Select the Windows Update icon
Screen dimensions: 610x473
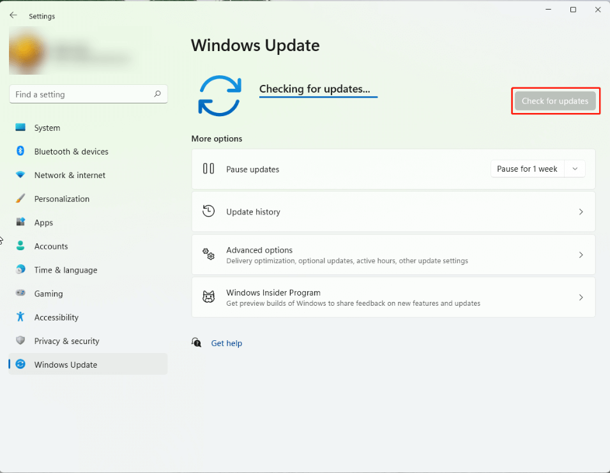(20, 364)
